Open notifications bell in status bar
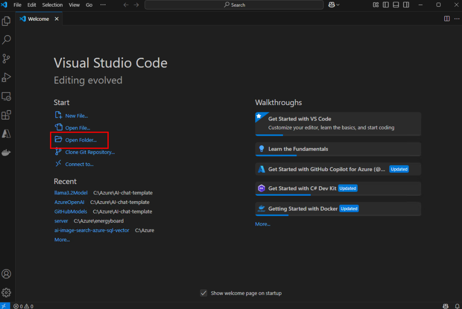 pyautogui.click(x=457, y=306)
